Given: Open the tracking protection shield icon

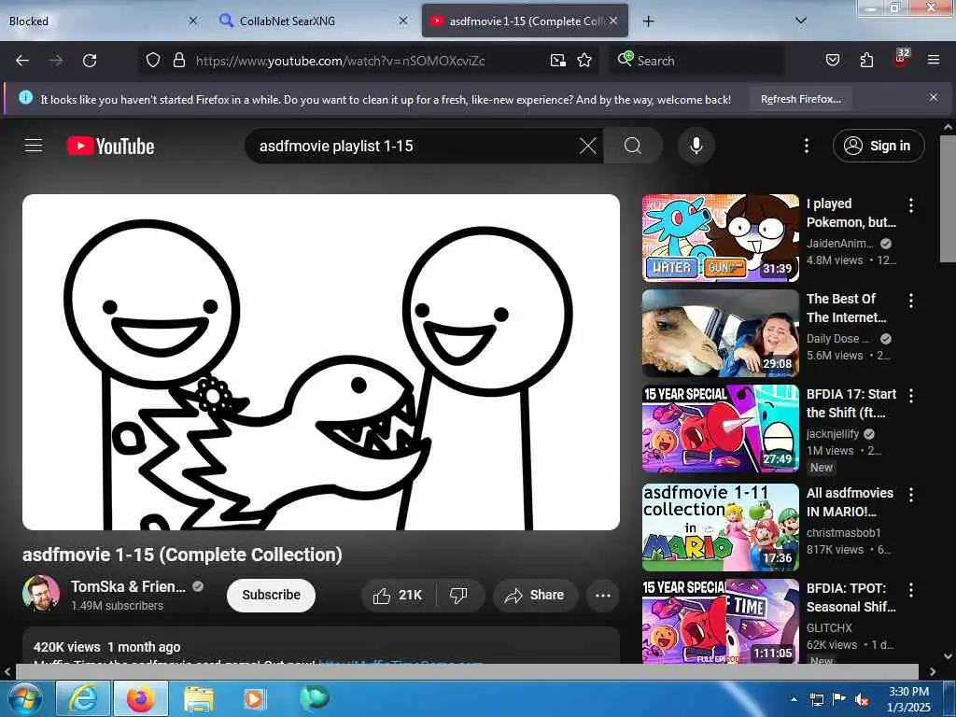Looking at the screenshot, I should (x=153, y=60).
